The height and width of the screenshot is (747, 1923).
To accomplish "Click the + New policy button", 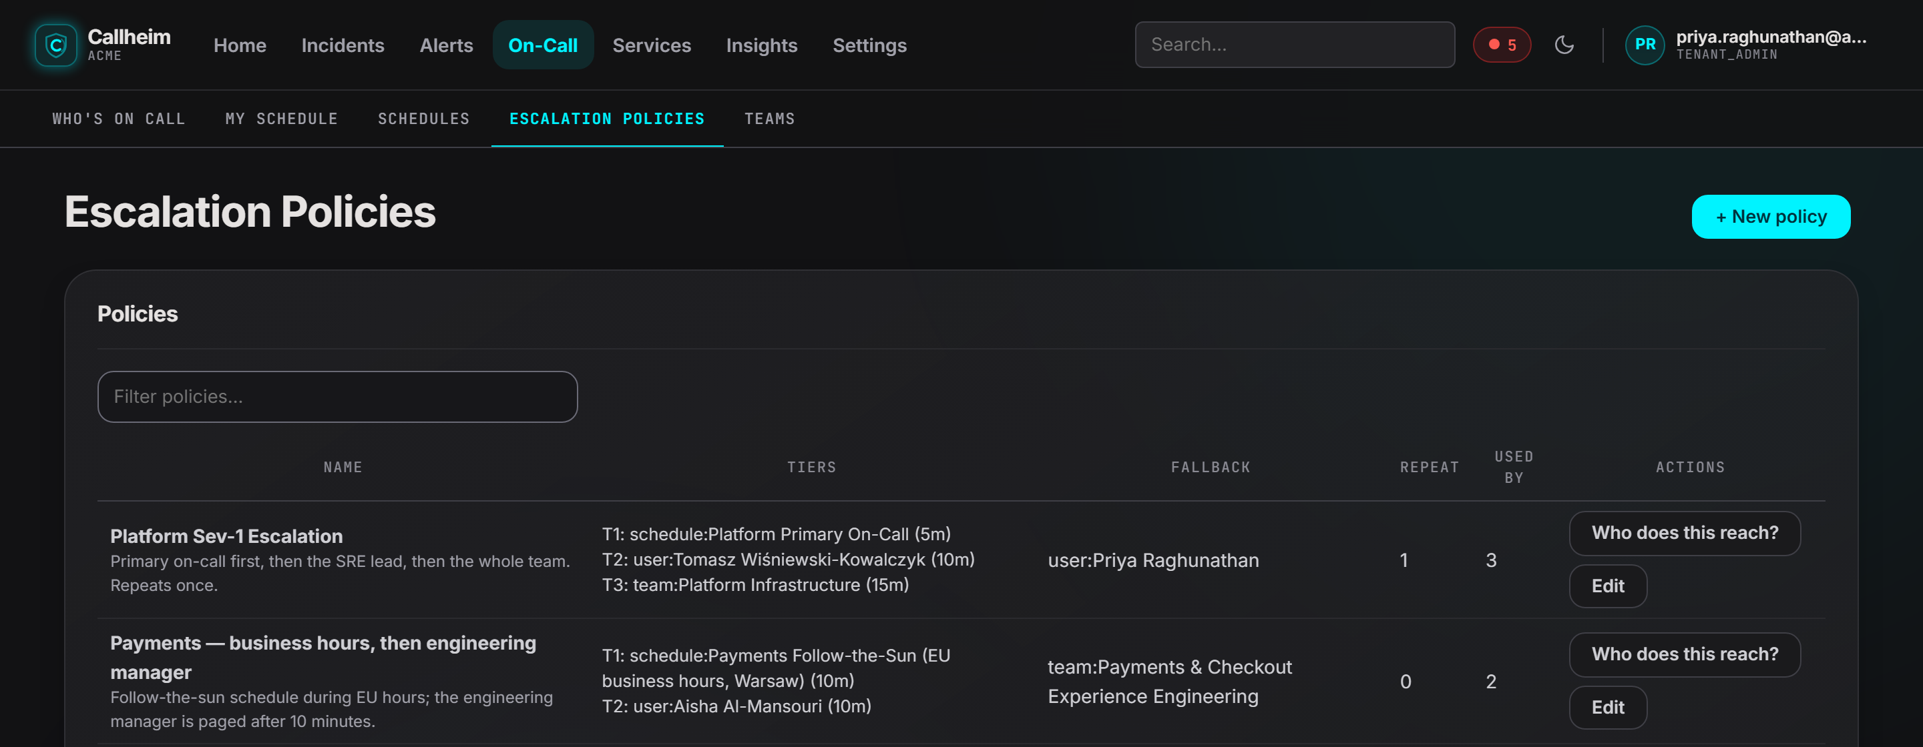I will click(x=1771, y=217).
